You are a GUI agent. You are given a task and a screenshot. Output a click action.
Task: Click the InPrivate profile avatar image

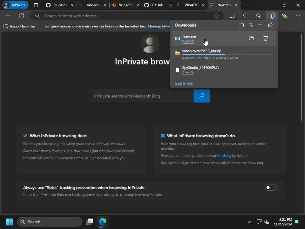coord(150,44)
